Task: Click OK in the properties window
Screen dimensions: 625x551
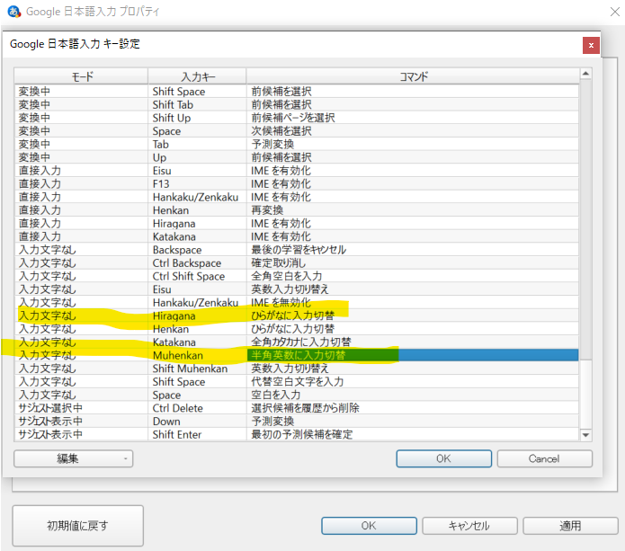Action: (369, 526)
